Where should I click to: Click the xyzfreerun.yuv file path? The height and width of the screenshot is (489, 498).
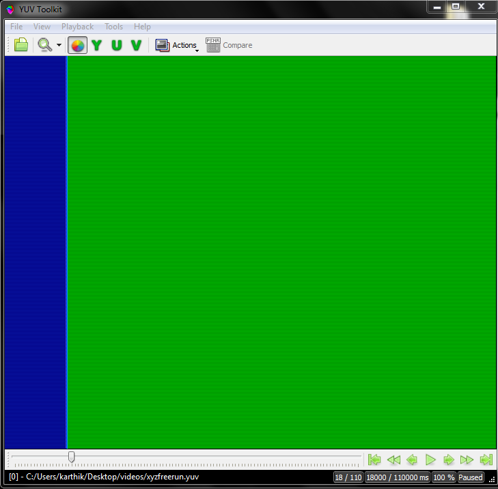coord(104,477)
